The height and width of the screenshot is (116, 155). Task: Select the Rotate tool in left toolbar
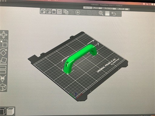pyautogui.click(x=3, y=52)
